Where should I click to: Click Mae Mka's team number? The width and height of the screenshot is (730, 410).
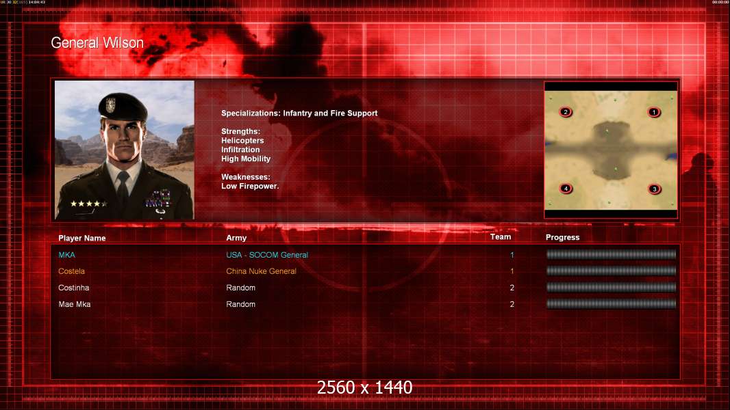pyautogui.click(x=512, y=304)
